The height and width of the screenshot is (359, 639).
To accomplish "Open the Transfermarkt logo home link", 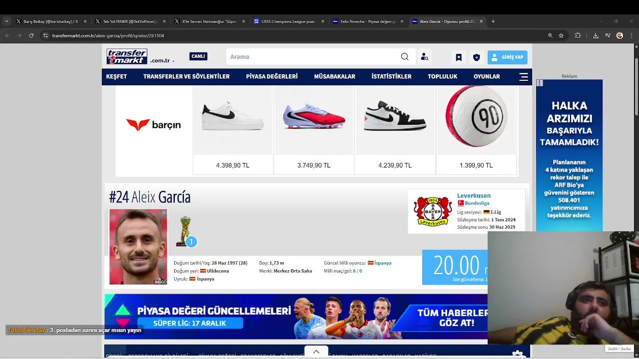I will (x=127, y=56).
